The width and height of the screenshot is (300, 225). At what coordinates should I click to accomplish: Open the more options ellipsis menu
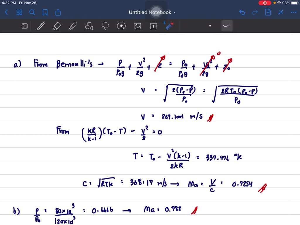(x=294, y=12)
